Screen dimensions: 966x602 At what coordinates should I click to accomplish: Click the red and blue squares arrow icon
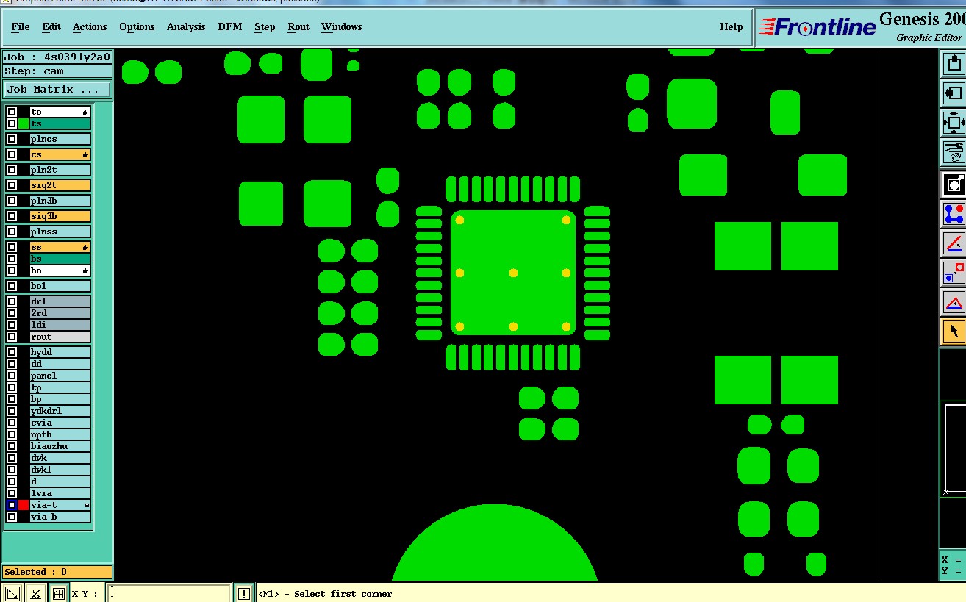[x=954, y=272]
